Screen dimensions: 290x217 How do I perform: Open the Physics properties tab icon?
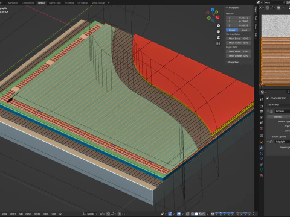tap(262, 159)
